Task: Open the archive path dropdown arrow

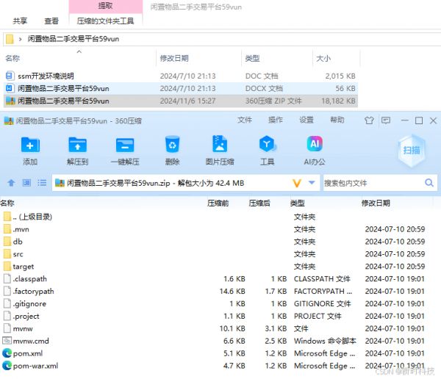Action: pos(312,183)
